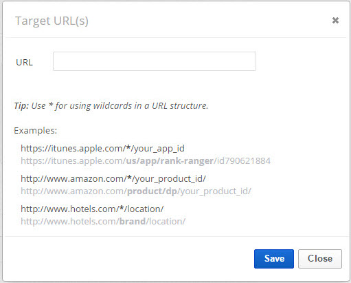Click the 'wildcards in a URL structure' tip text

click(150, 106)
